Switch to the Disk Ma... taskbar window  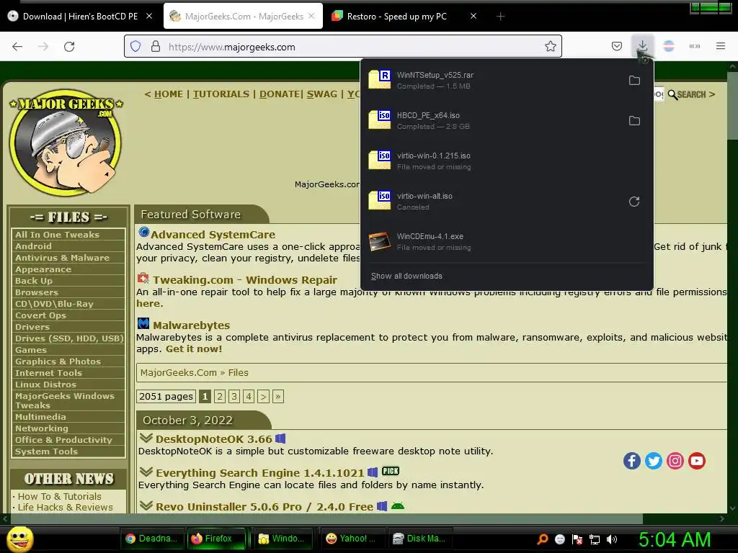(x=420, y=539)
